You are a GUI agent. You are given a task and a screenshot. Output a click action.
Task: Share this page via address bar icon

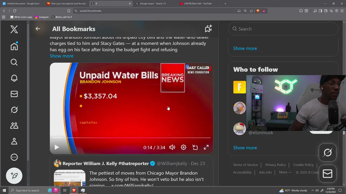click(x=251, y=11)
